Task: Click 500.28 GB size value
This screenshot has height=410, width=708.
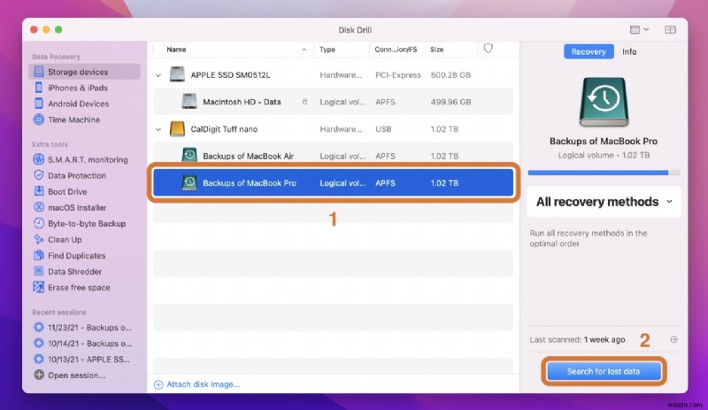Action: [450, 75]
